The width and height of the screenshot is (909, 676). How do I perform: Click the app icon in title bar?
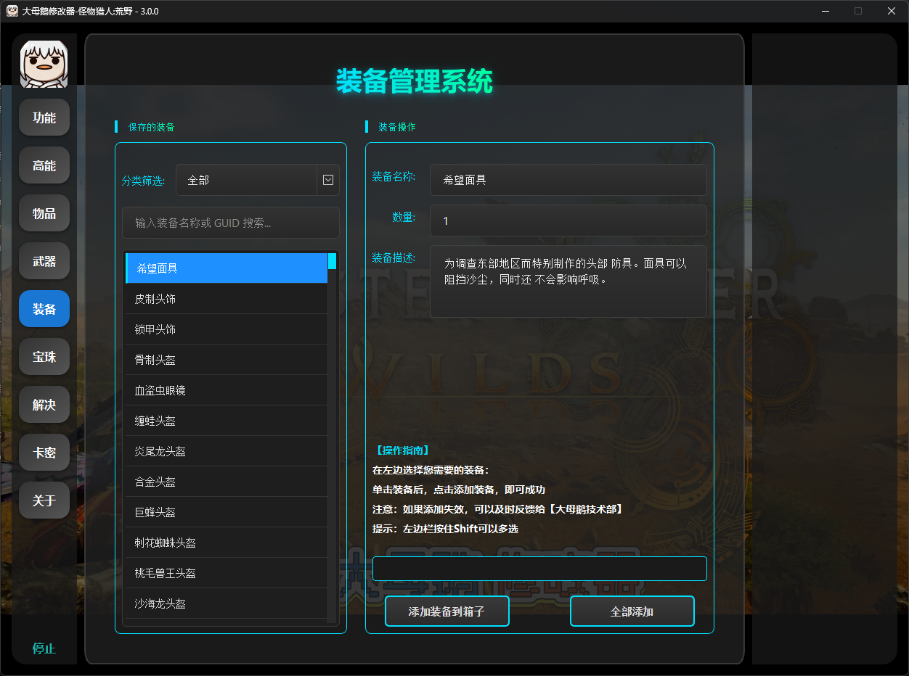click(x=12, y=11)
